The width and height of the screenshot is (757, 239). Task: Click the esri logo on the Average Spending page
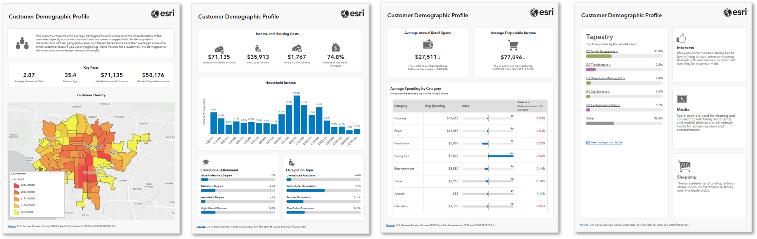(x=542, y=12)
